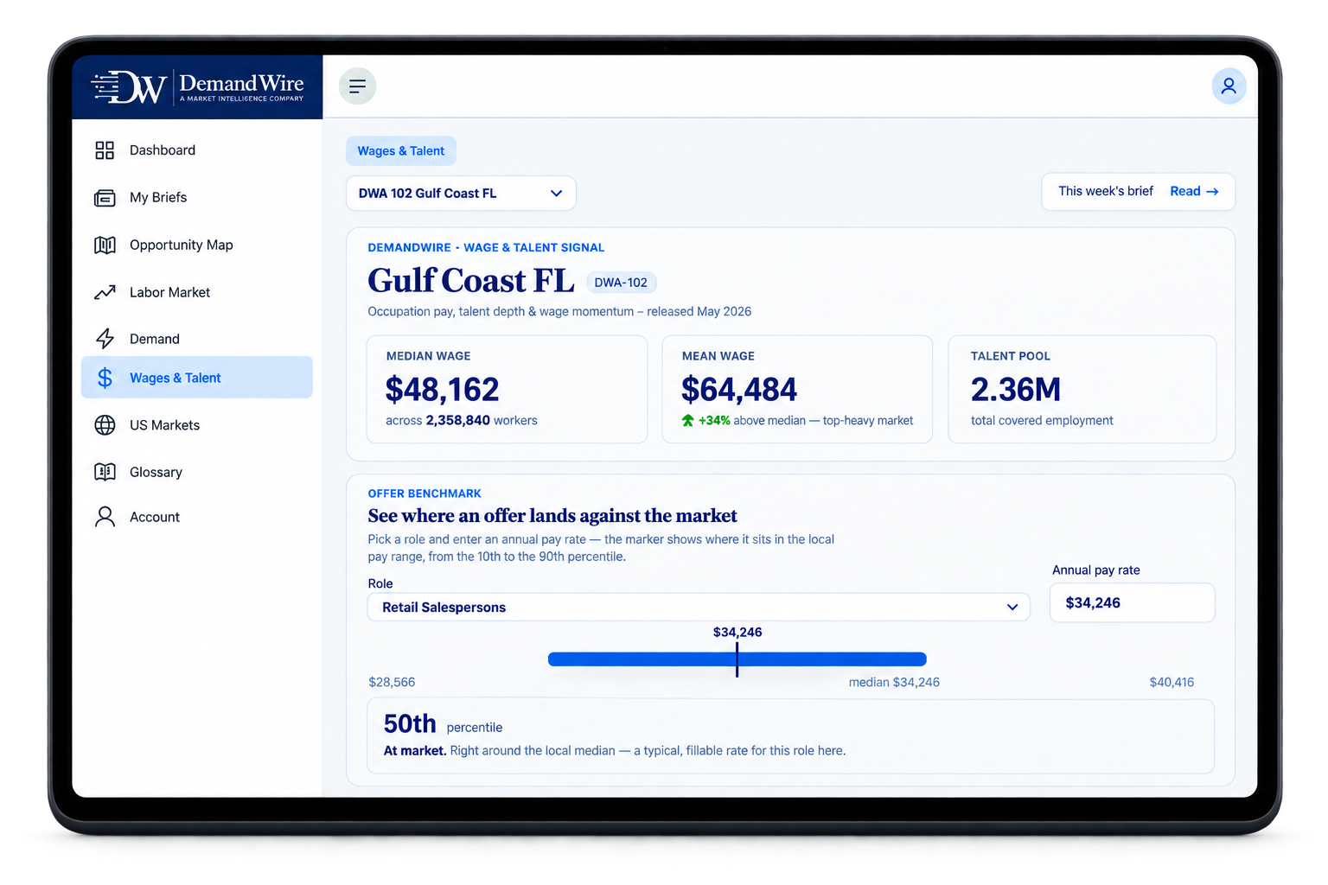Read this week's brief
Screen dimensions: 1328x885
pyautogui.click(x=1194, y=192)
